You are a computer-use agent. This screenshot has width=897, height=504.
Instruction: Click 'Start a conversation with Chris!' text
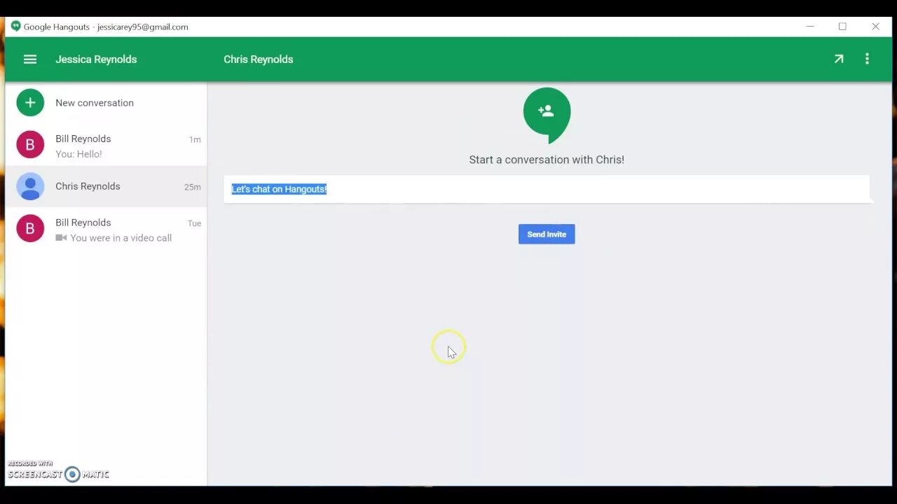[547, 160]
